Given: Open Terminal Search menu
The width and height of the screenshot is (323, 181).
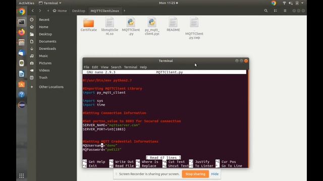Looking at the screenshot, I should point(116,67).
